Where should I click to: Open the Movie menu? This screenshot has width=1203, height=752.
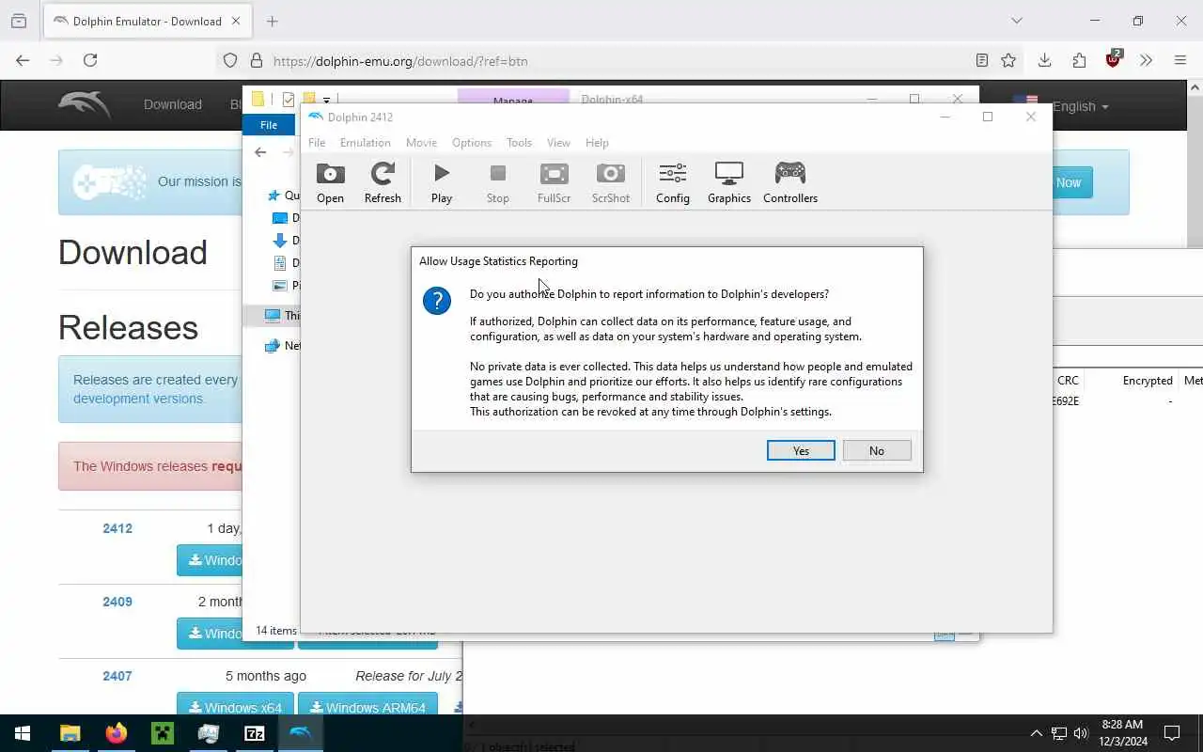[421, 143]
